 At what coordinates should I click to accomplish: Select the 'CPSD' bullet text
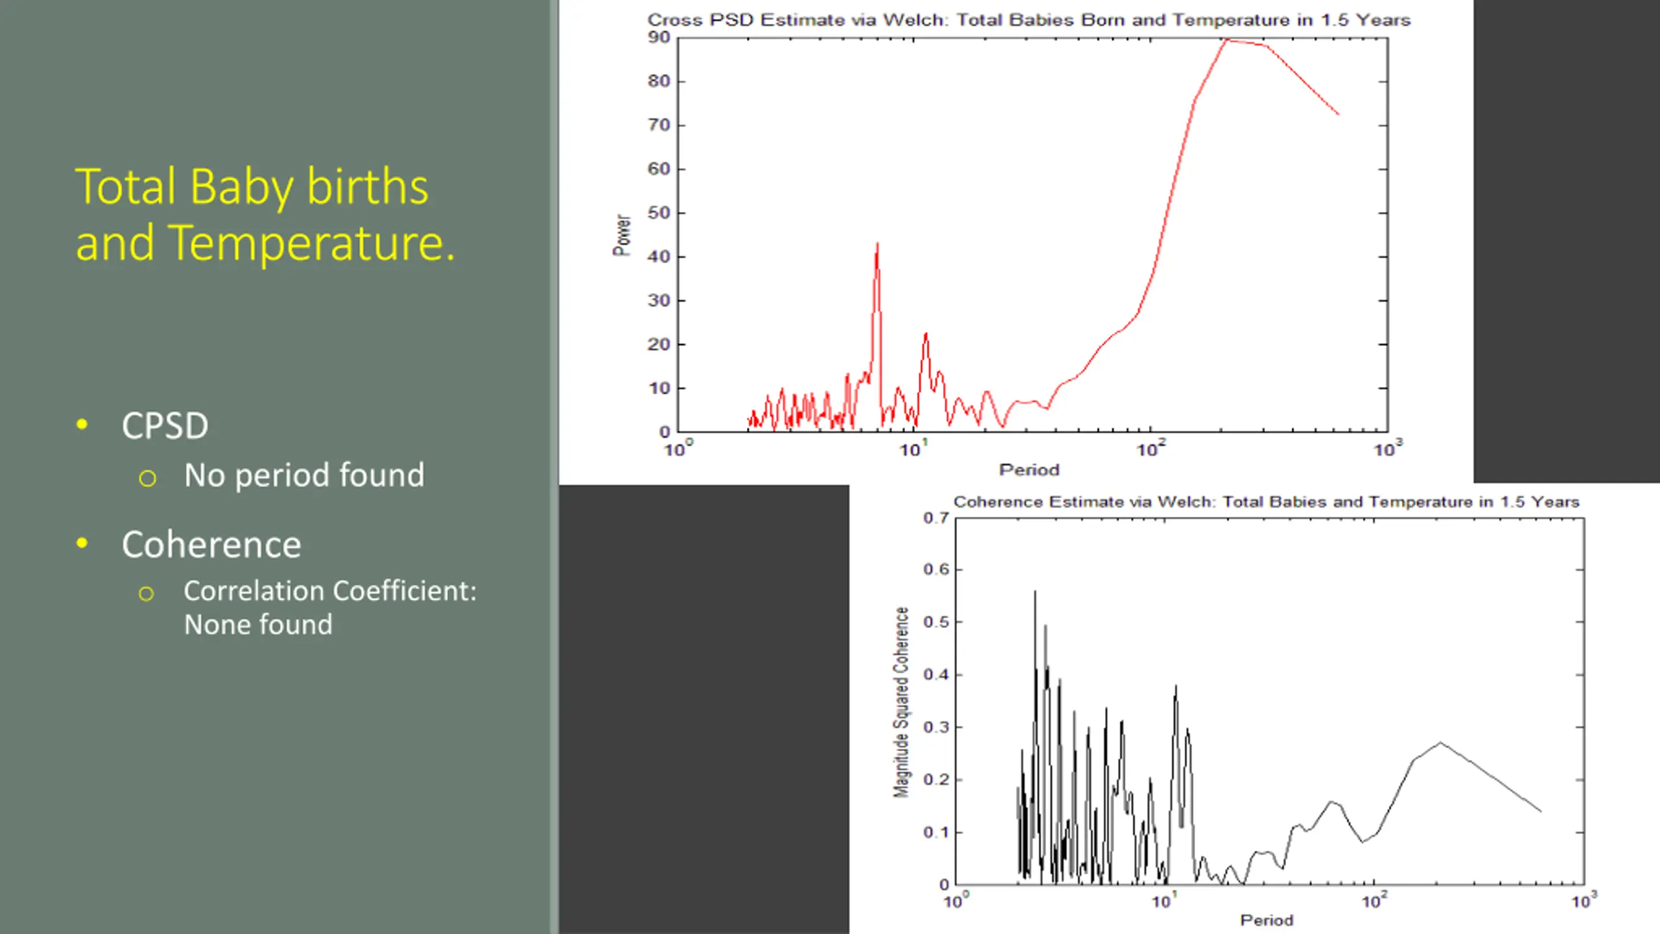point(165,426)
